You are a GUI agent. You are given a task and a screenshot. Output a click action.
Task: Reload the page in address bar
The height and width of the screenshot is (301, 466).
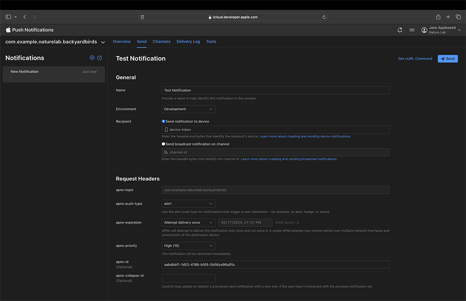[324, 17]
